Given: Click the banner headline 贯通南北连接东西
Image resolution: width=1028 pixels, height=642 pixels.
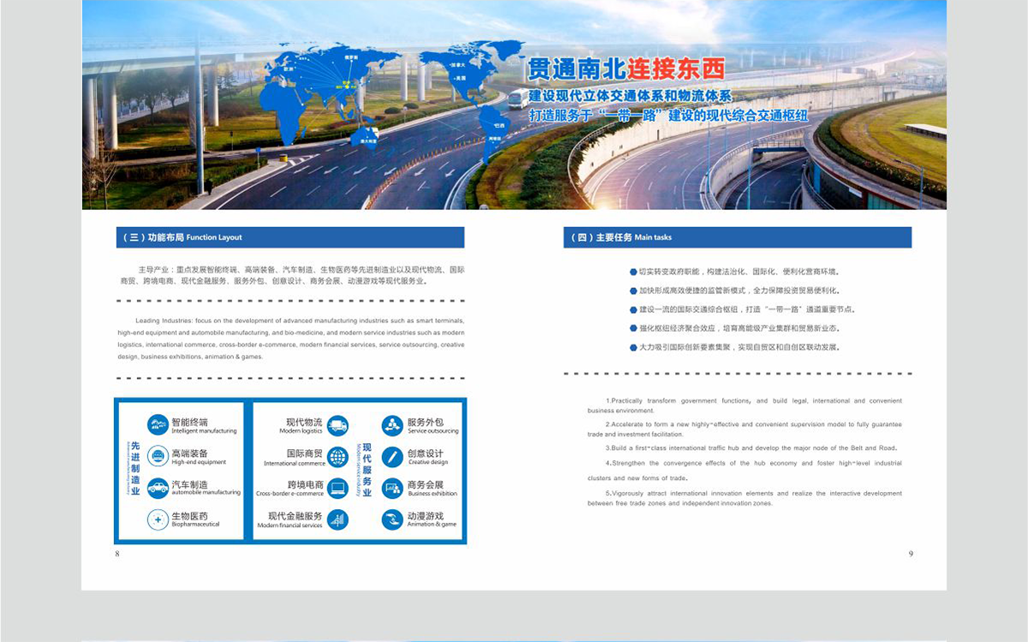Looking at the screenshot, I should point(626,68).
